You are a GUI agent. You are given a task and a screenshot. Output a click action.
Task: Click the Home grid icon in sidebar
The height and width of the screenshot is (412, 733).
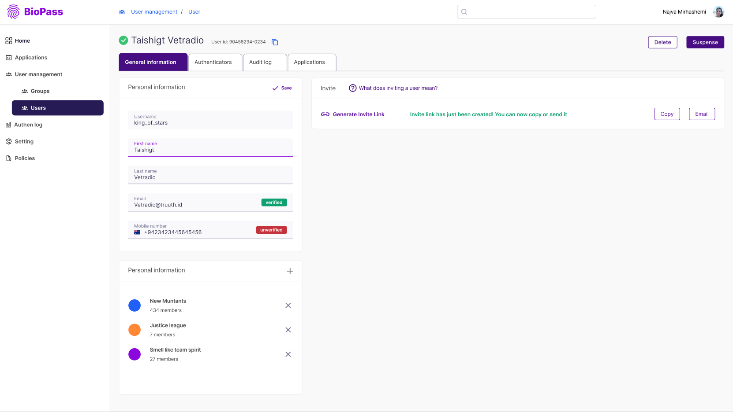pos(9,41)
